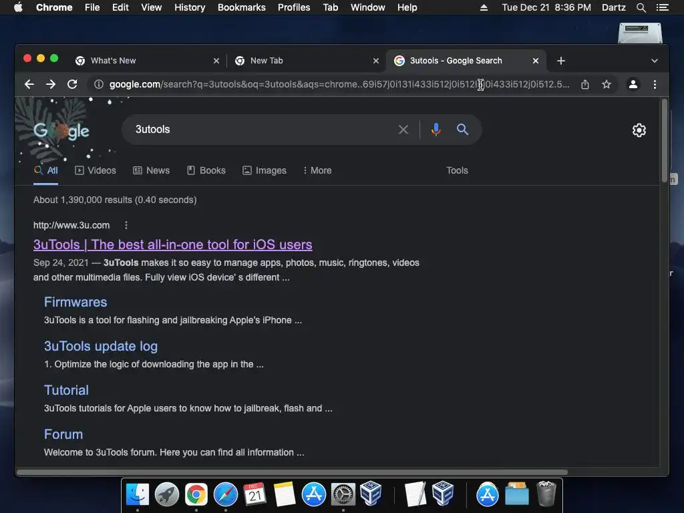Open the File menu
The width and height of the screenshot is (684, 513).
pos(92,7)
